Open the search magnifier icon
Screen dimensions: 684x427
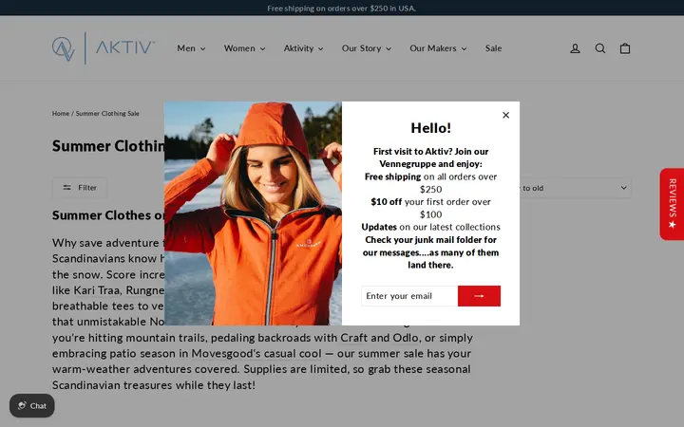(x=600, y=48)
